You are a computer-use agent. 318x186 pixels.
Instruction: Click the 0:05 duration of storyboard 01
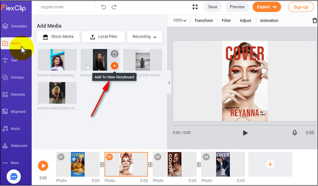(x=96, y=181)
